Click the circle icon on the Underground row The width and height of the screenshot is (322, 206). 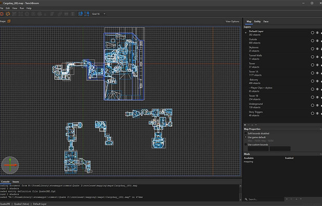pyautogui.click(x=312, y=105)
